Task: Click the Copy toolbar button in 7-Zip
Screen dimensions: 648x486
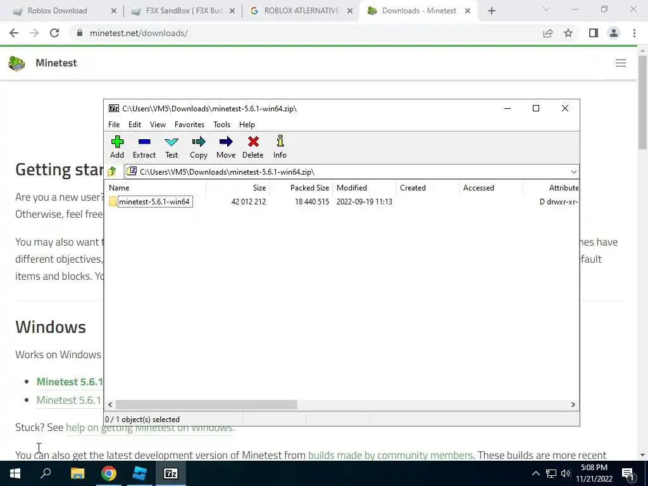Action: [x=198, y=147]
